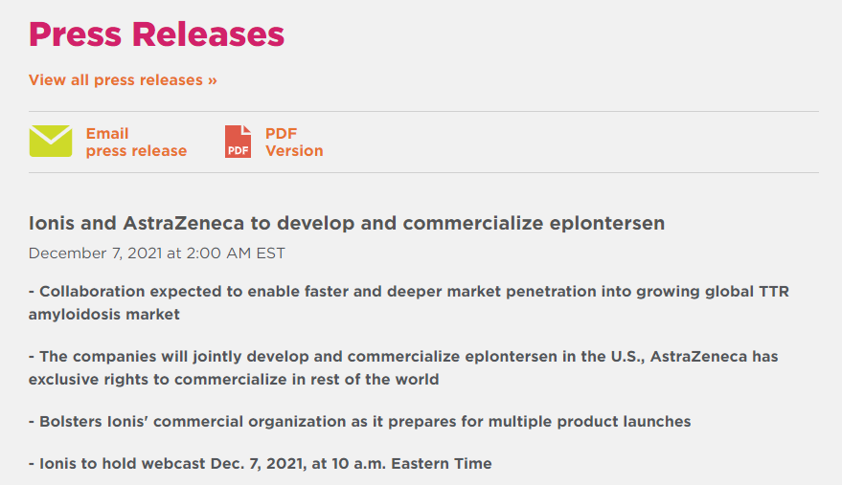Click the red PDF document icon
This screenshot has height=485, width=842.
pyautogui.click(x=238, y=142)
